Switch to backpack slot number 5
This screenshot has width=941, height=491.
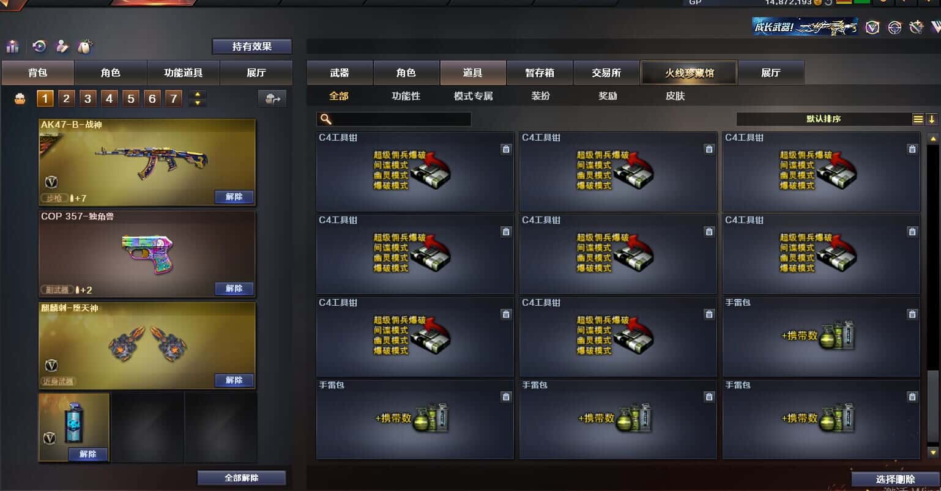coord(131,98)
